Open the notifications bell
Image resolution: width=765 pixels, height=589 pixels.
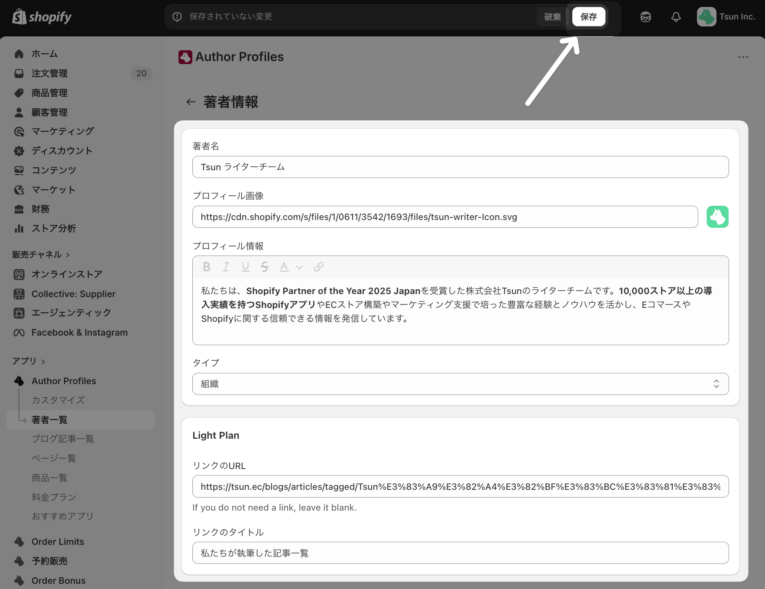676,17
